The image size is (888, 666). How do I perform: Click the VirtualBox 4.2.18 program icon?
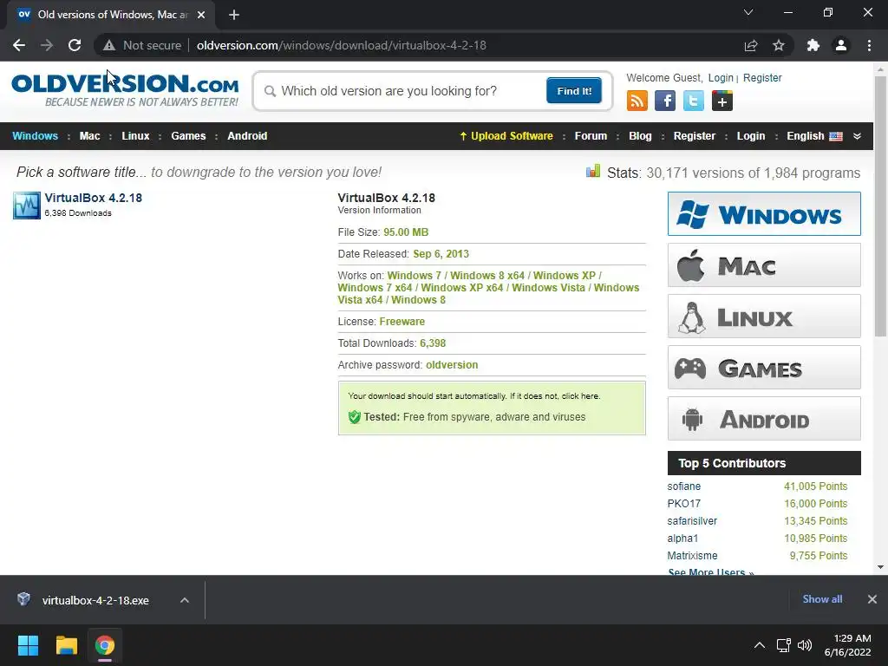coord(27,205)
